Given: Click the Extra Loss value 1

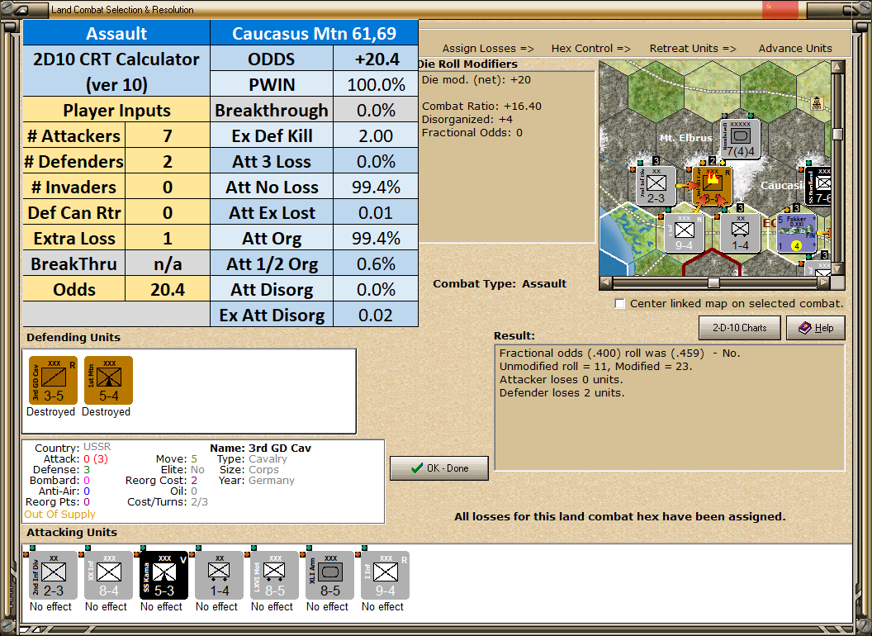Looking at the screenshot, I should click(168, 238).
